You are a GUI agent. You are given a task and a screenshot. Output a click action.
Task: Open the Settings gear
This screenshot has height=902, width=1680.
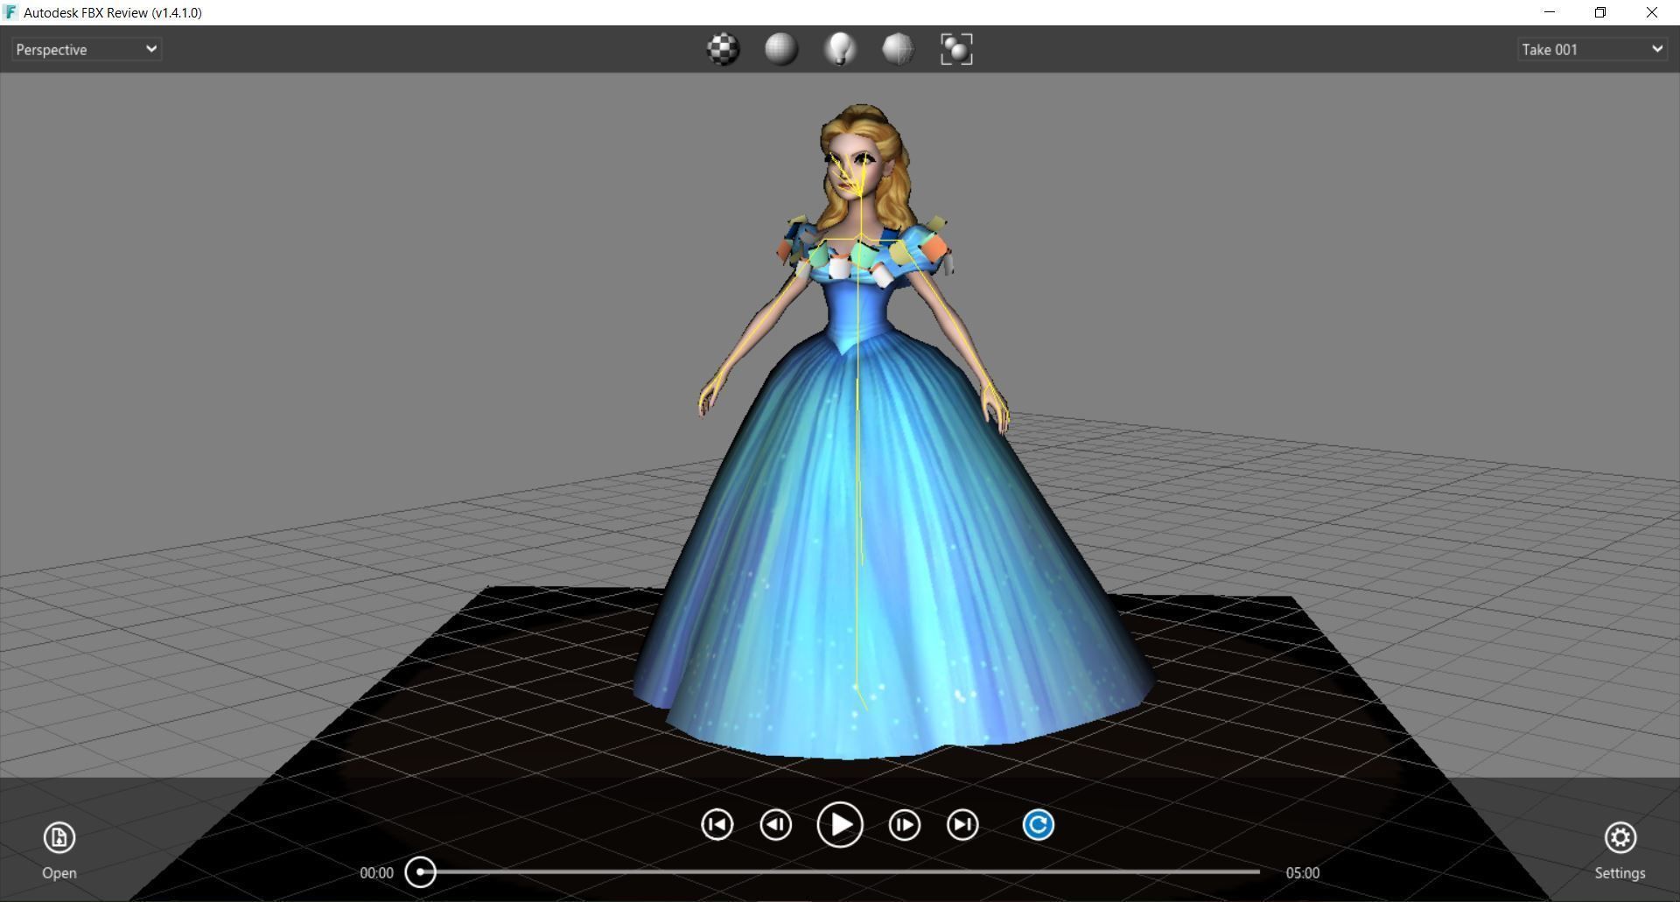[1620, 850]
